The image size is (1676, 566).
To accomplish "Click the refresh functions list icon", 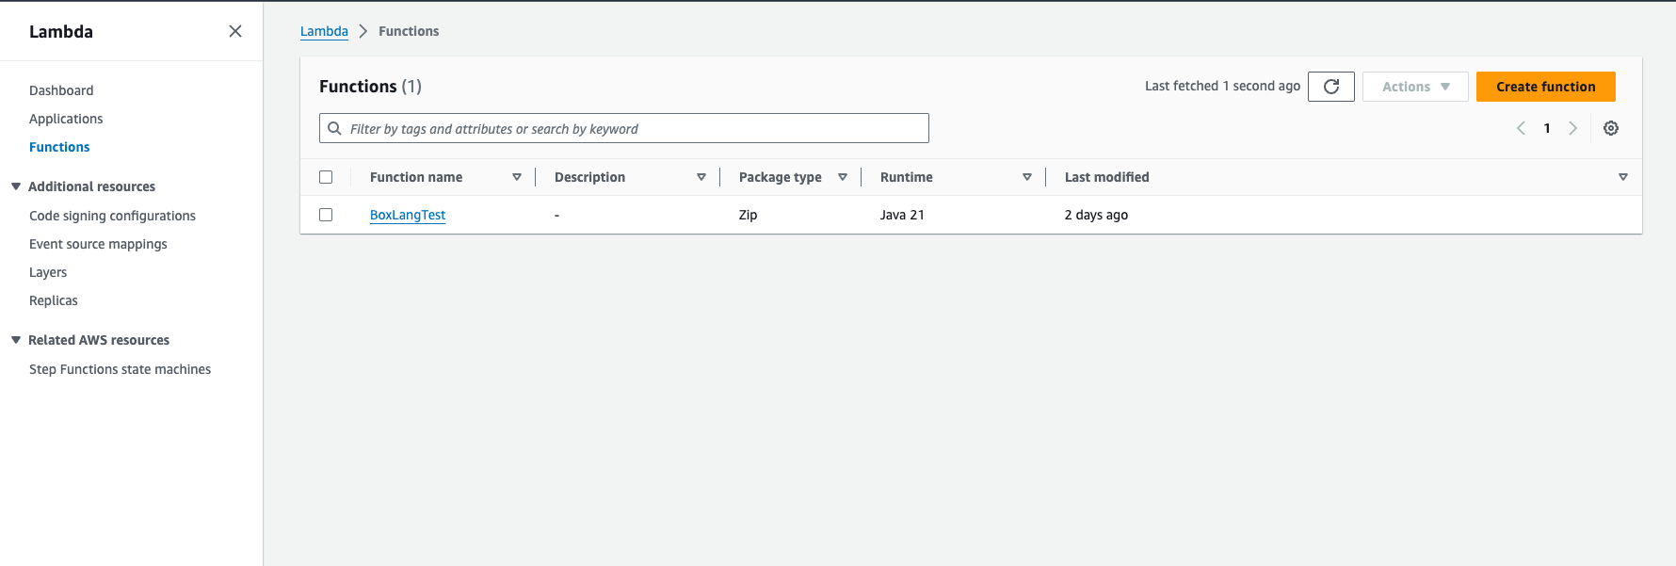I will (1330, 87).
